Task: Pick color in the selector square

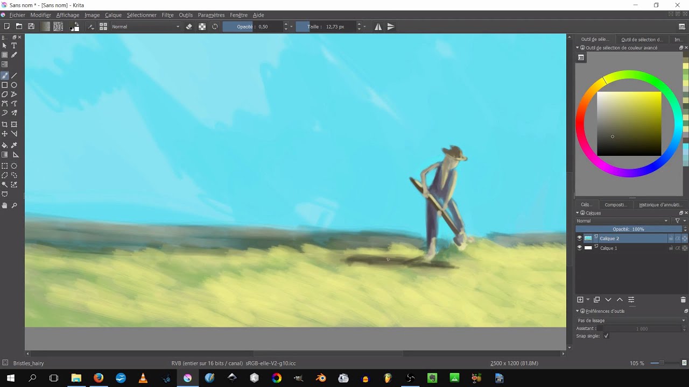Action: tap(629, 124)
